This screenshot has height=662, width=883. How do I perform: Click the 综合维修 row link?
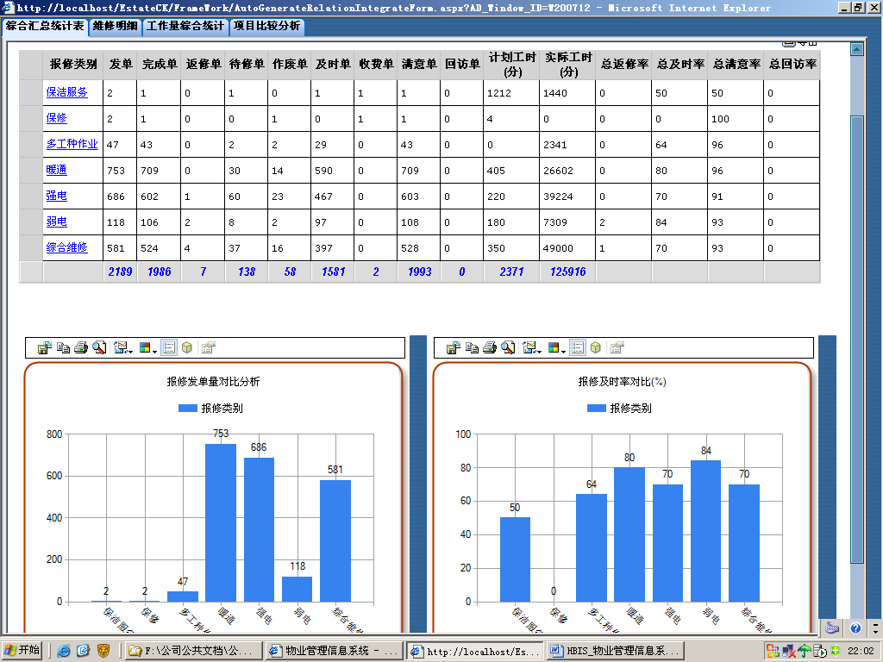click(66, 247)
